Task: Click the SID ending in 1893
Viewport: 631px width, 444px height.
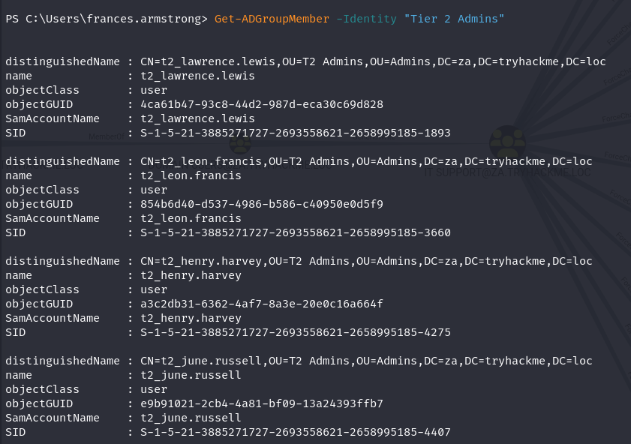Action: 296,133
